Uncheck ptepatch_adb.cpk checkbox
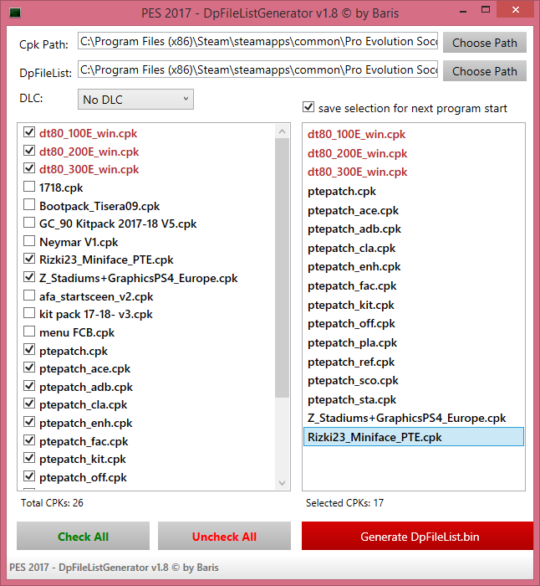The width and height of the screenshot is (540, 586). tap(29, 386)
